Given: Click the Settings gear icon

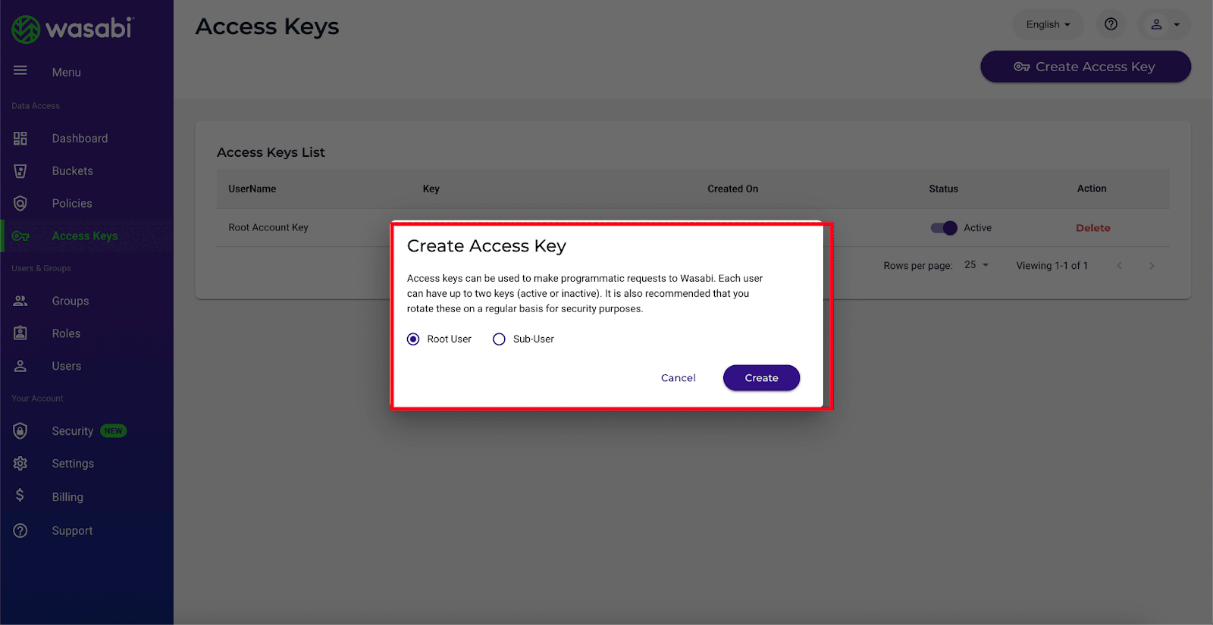Looking at the screenshot, I should point(20,463).
